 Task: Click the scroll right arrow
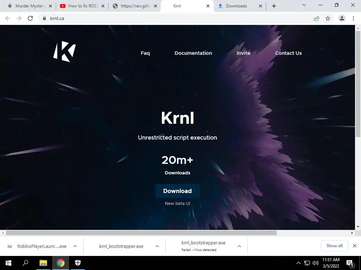tap(352, 233)
